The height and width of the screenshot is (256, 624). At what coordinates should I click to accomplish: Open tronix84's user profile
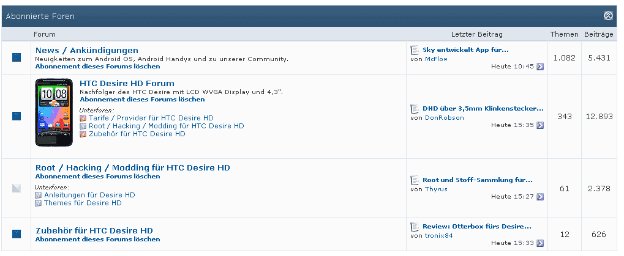tap(439, 235)
